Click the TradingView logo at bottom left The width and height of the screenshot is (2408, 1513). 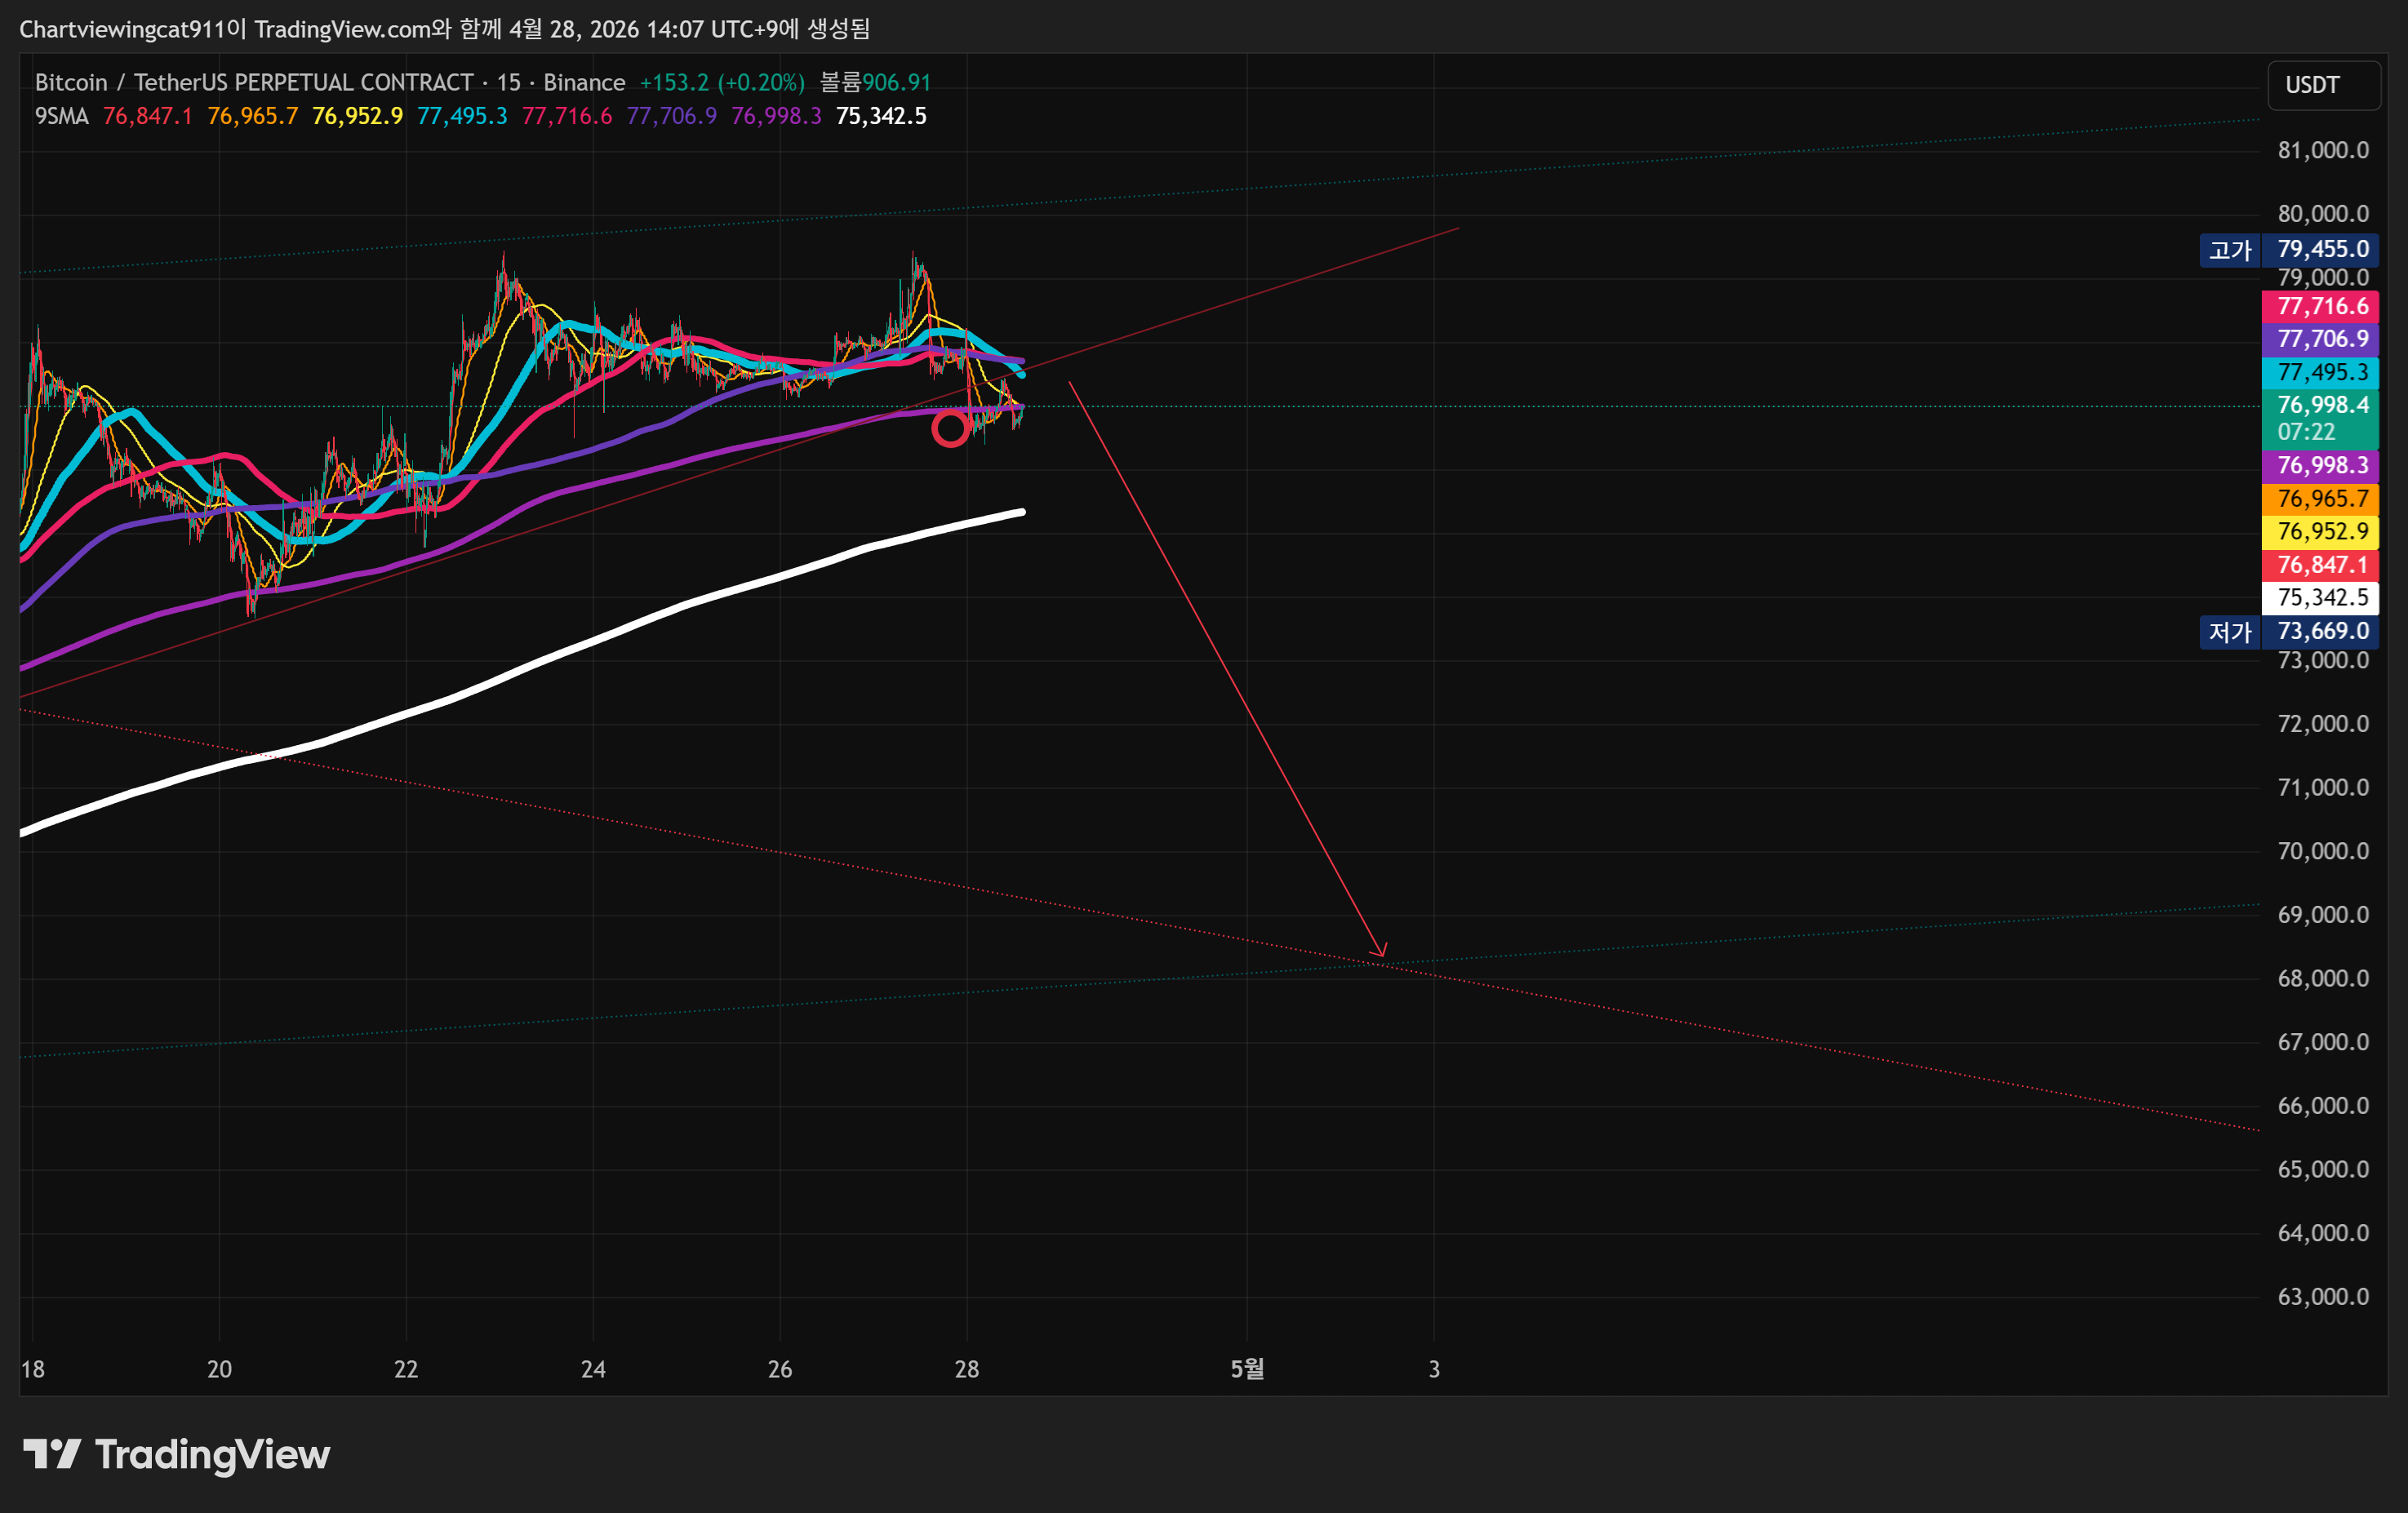click(x=176, y=1454)
